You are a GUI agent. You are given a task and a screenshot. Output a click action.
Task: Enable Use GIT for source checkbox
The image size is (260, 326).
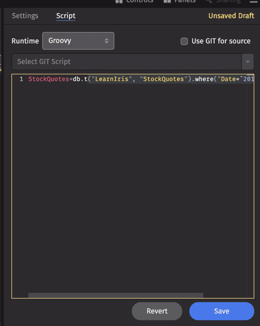tap(184, 41)
